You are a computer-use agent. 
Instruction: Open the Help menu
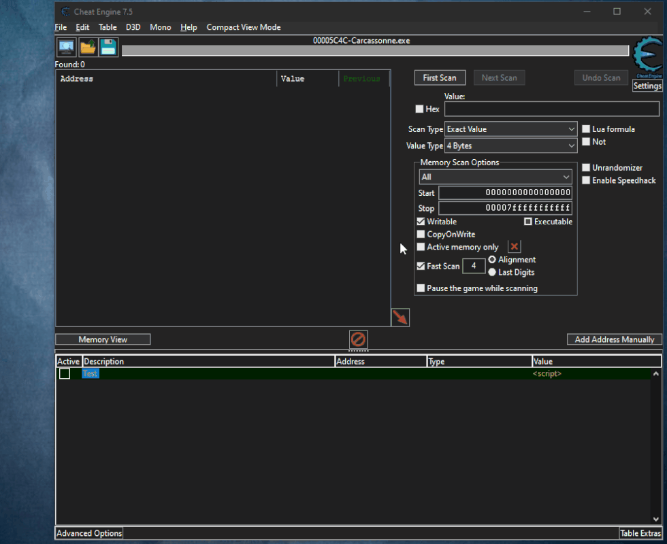[189, 27]
